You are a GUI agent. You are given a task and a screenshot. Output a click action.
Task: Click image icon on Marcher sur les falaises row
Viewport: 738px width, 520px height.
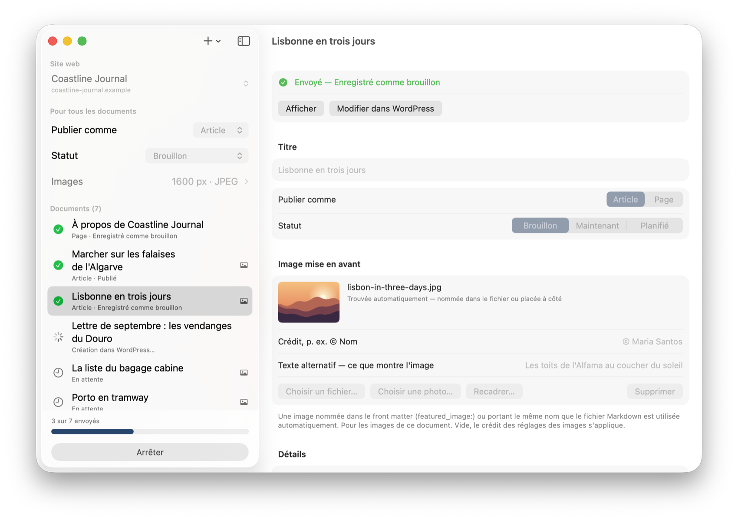(x=244, y=265)
